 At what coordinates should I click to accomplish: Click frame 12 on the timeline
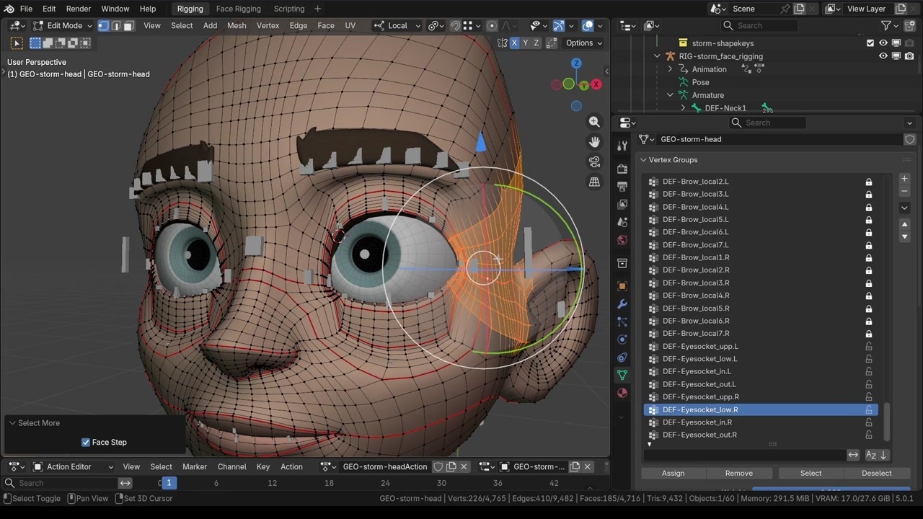(x=272, y=483)
